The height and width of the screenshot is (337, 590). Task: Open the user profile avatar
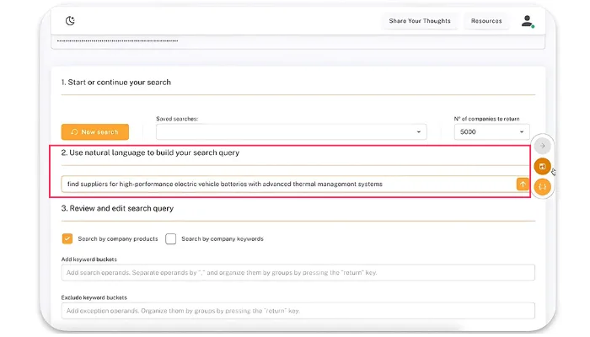(528, 21)
